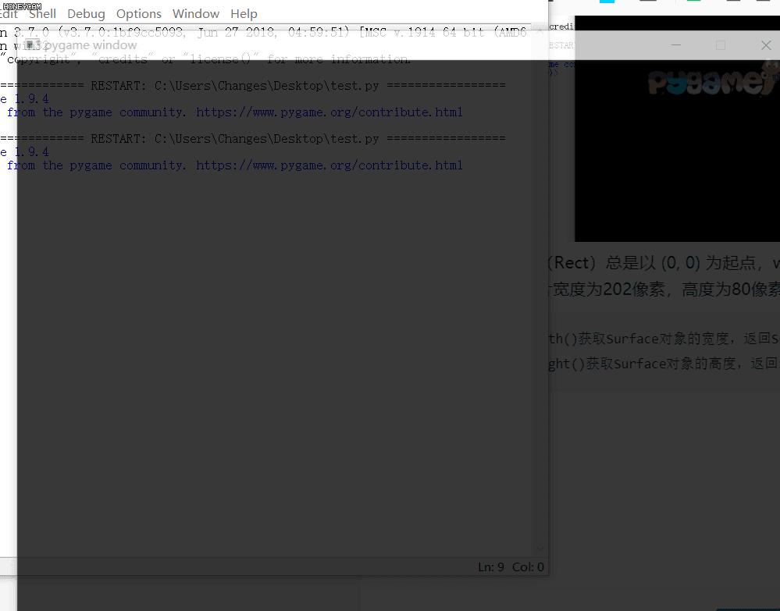Click the Ln: 9 Col: 0 status indicator

click(507, 567)
